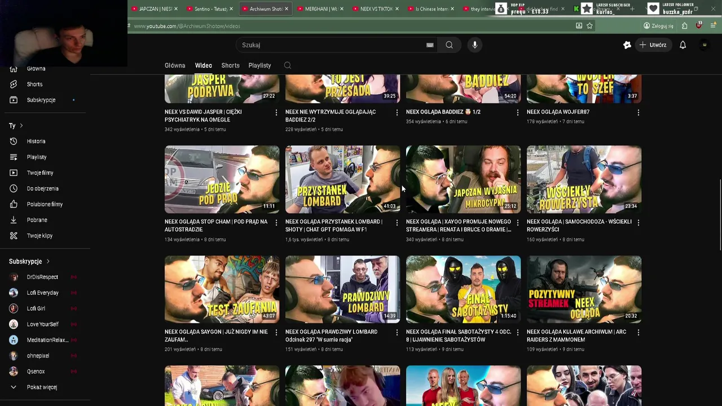Switch to channel Shorts tab
The height and width of the screenshot is (406, 722).
pyautogui.click(x=230, y=65)
